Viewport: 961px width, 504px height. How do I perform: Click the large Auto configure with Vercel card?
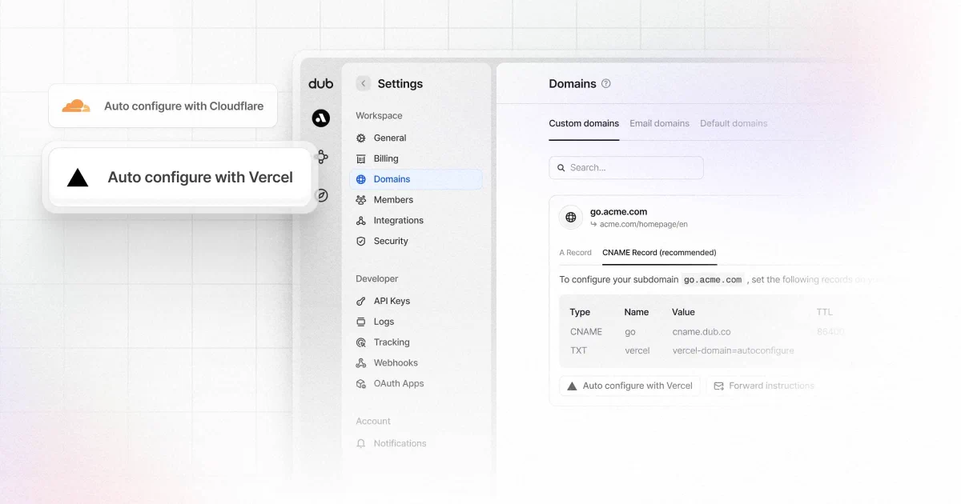pyautogui.click(x=179, y=178)
